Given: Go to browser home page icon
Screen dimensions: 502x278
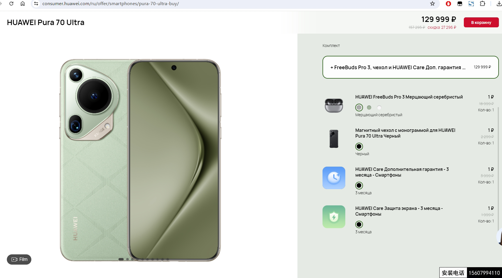Looking at the screenshot, I should 23,4.
